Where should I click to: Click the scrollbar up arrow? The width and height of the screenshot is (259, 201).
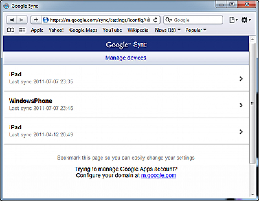252,39
